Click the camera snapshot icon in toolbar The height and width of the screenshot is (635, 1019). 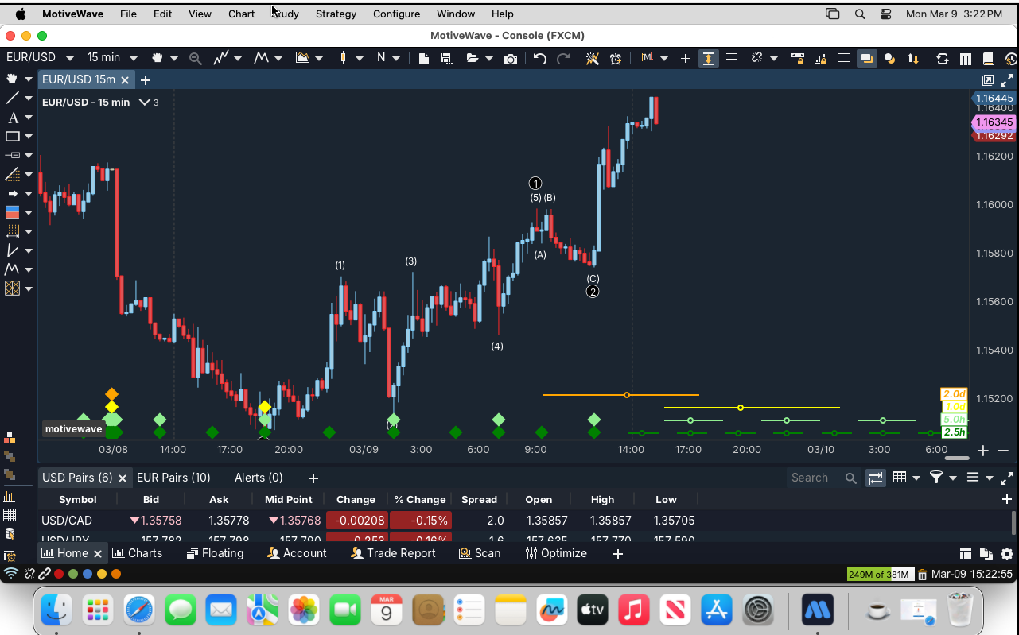pyautogui.click(x=511, y=58)
